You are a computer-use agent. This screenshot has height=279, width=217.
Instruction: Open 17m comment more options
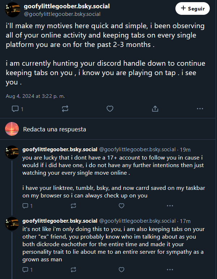pyautogui.click(x=170, y=270)
